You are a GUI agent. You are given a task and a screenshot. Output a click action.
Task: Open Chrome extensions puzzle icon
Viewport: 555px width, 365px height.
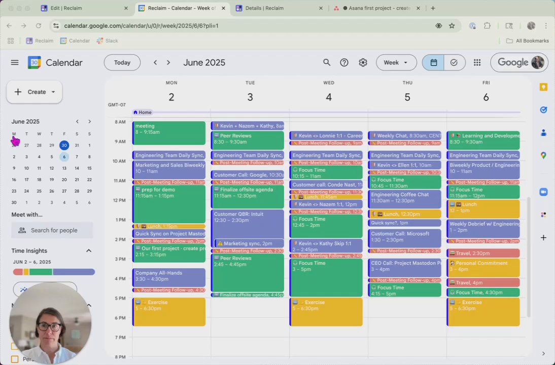488,26
